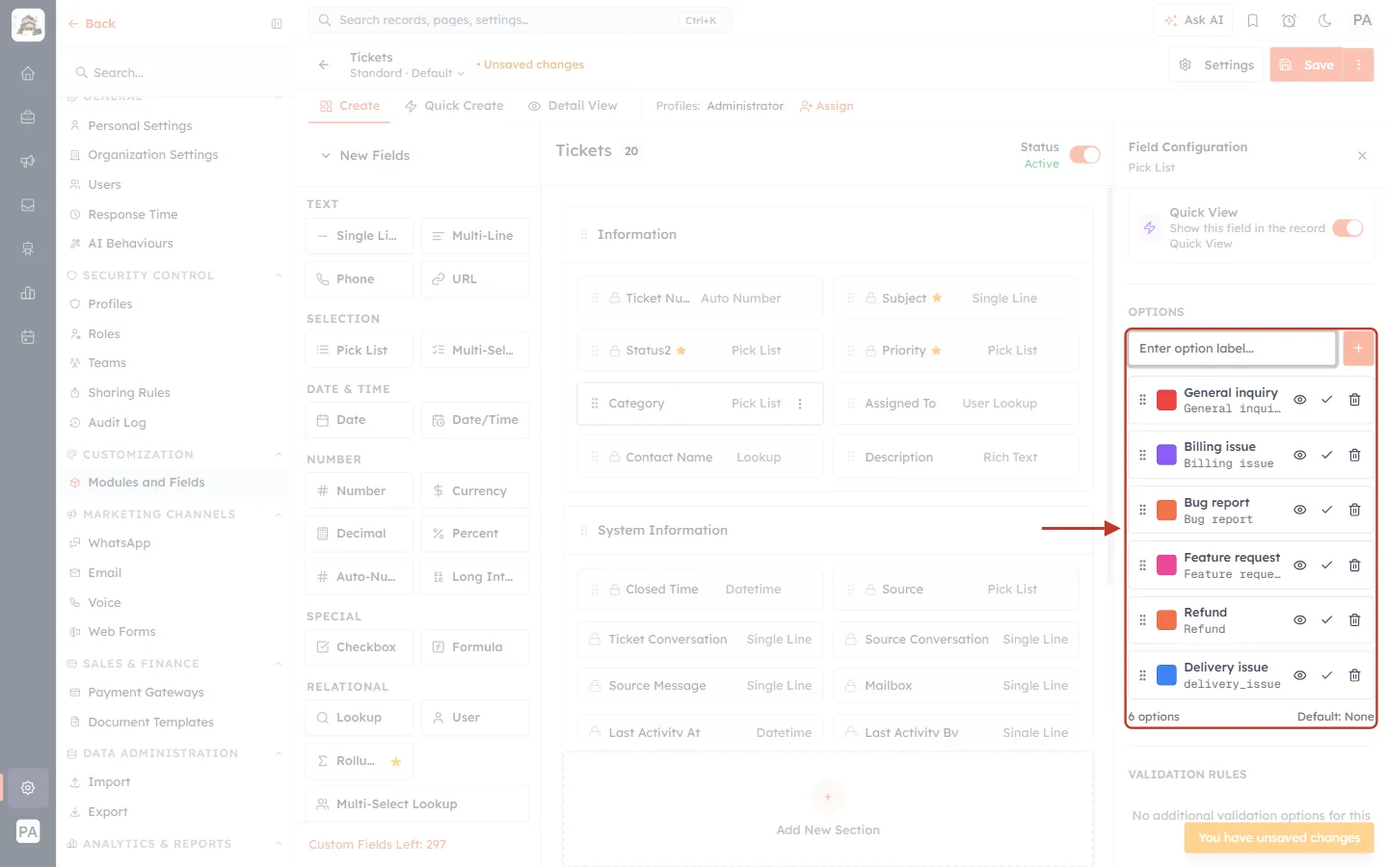Open the home icon in left rail

point(28,73)
